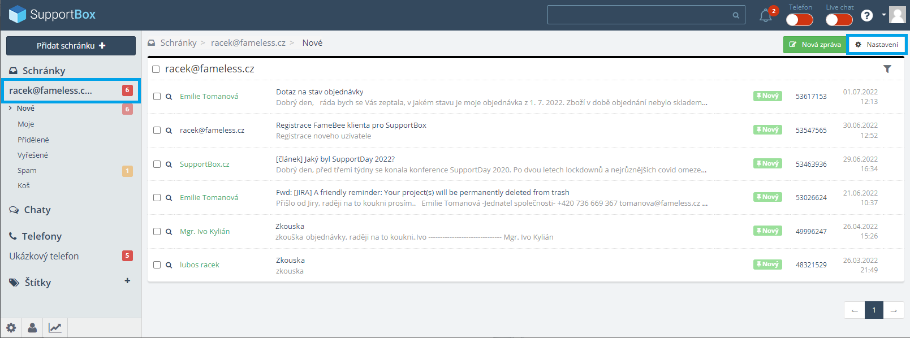
Task: Go to next page arrow
Action: pyautogui.click(x=894, y=310)
